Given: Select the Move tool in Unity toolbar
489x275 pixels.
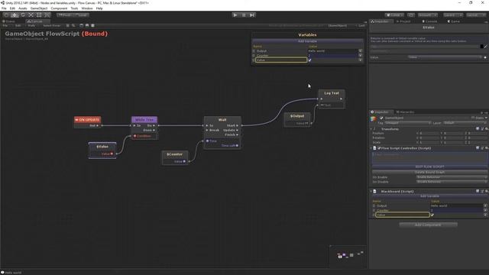Looking at the screenshot, I should pos(15,15).
